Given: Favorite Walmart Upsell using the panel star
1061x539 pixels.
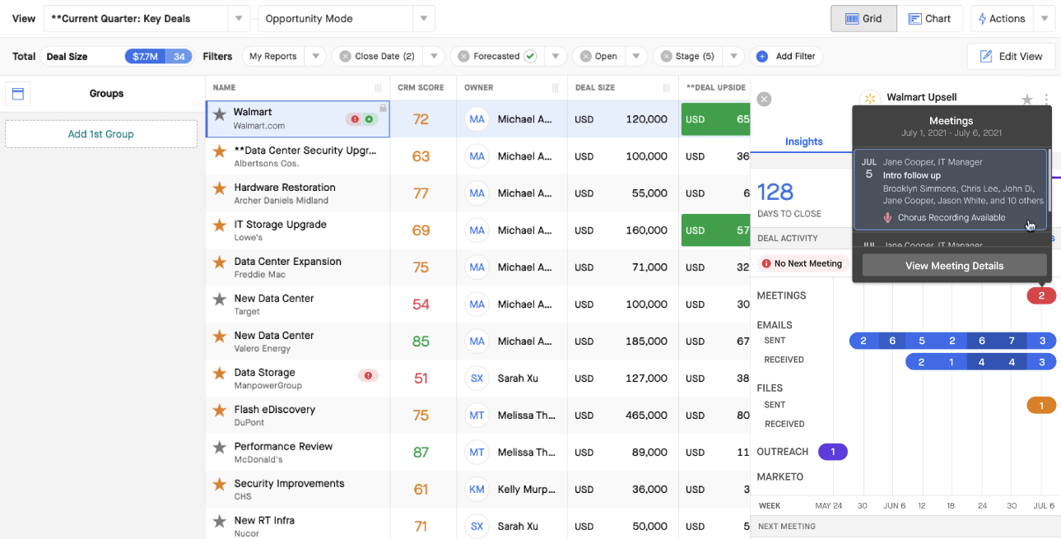Looking at the screenshot, I should tap(1026, 100).
